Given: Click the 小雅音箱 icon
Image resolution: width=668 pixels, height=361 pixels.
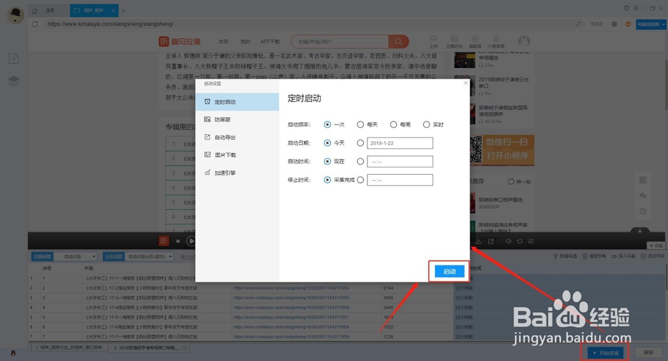Looking at the screenshot, I should [x=496, y=41].
